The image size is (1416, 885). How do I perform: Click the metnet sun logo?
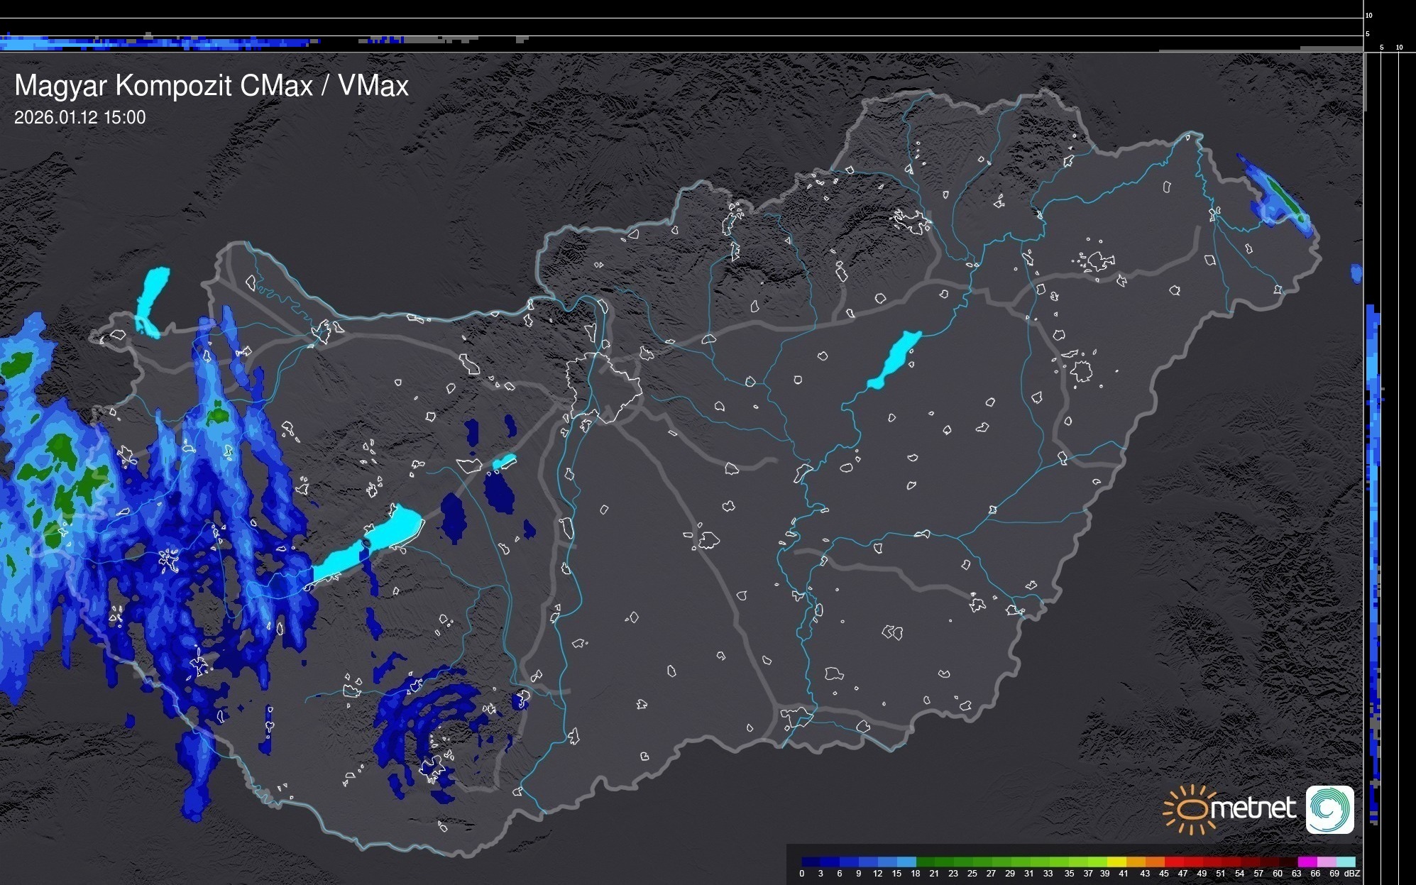tap(1192, 809)
